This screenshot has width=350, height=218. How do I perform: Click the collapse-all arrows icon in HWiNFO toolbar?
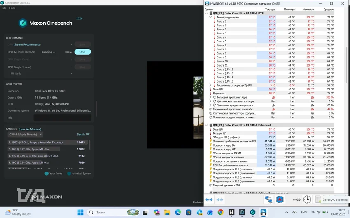point(219,200)
